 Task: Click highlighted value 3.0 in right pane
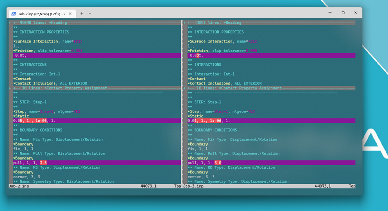[218, 163]
